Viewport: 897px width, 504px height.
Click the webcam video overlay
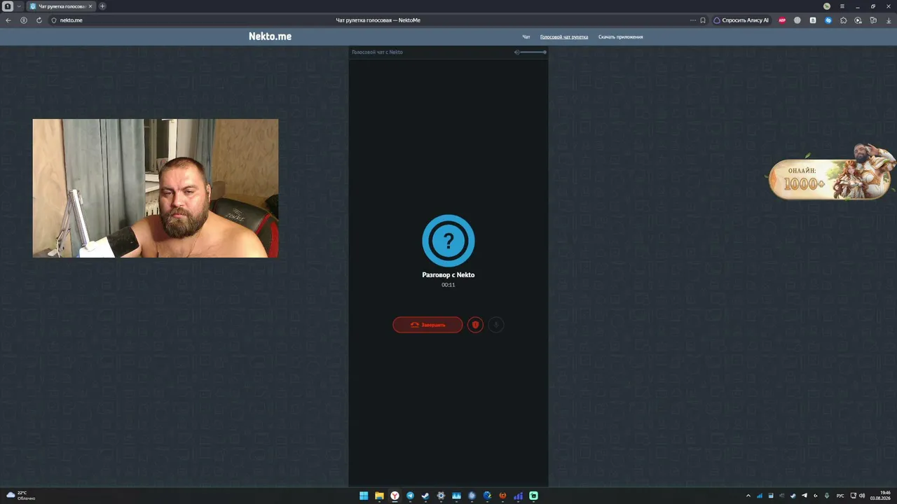click(156, 188)
